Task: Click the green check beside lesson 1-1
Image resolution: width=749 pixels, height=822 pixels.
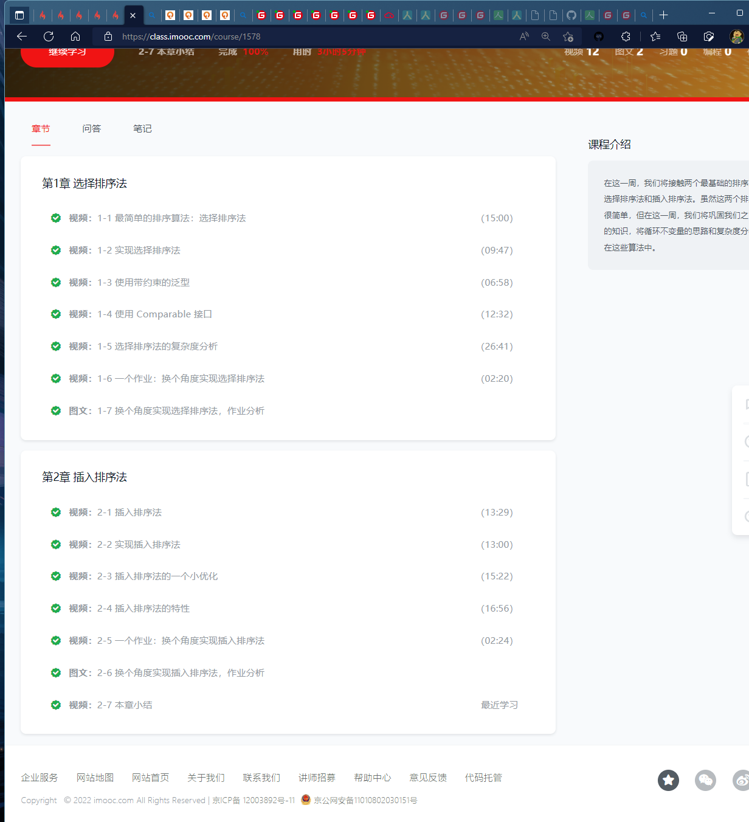Action: [56, 218]
